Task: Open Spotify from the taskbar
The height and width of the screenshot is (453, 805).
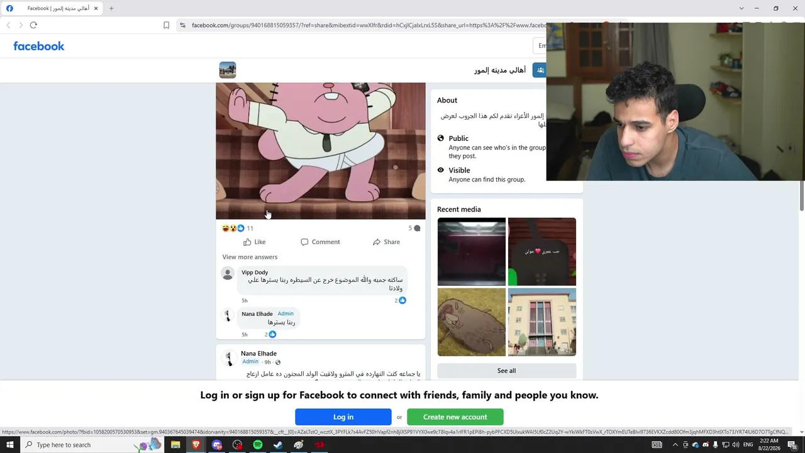Action: [x=258, y=445]
